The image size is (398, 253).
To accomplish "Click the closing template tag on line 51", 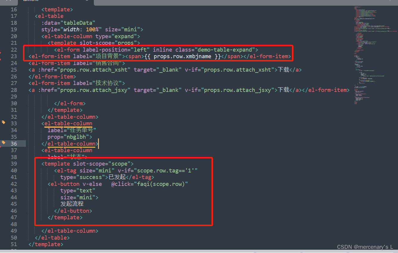I will coord(46,244).
